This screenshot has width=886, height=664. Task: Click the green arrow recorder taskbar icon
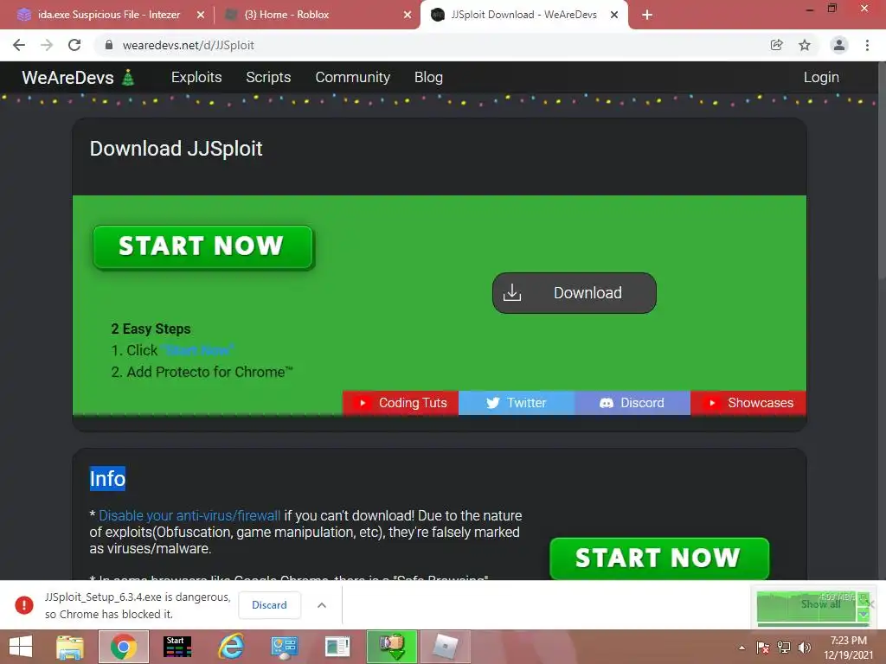pos(392,647)
